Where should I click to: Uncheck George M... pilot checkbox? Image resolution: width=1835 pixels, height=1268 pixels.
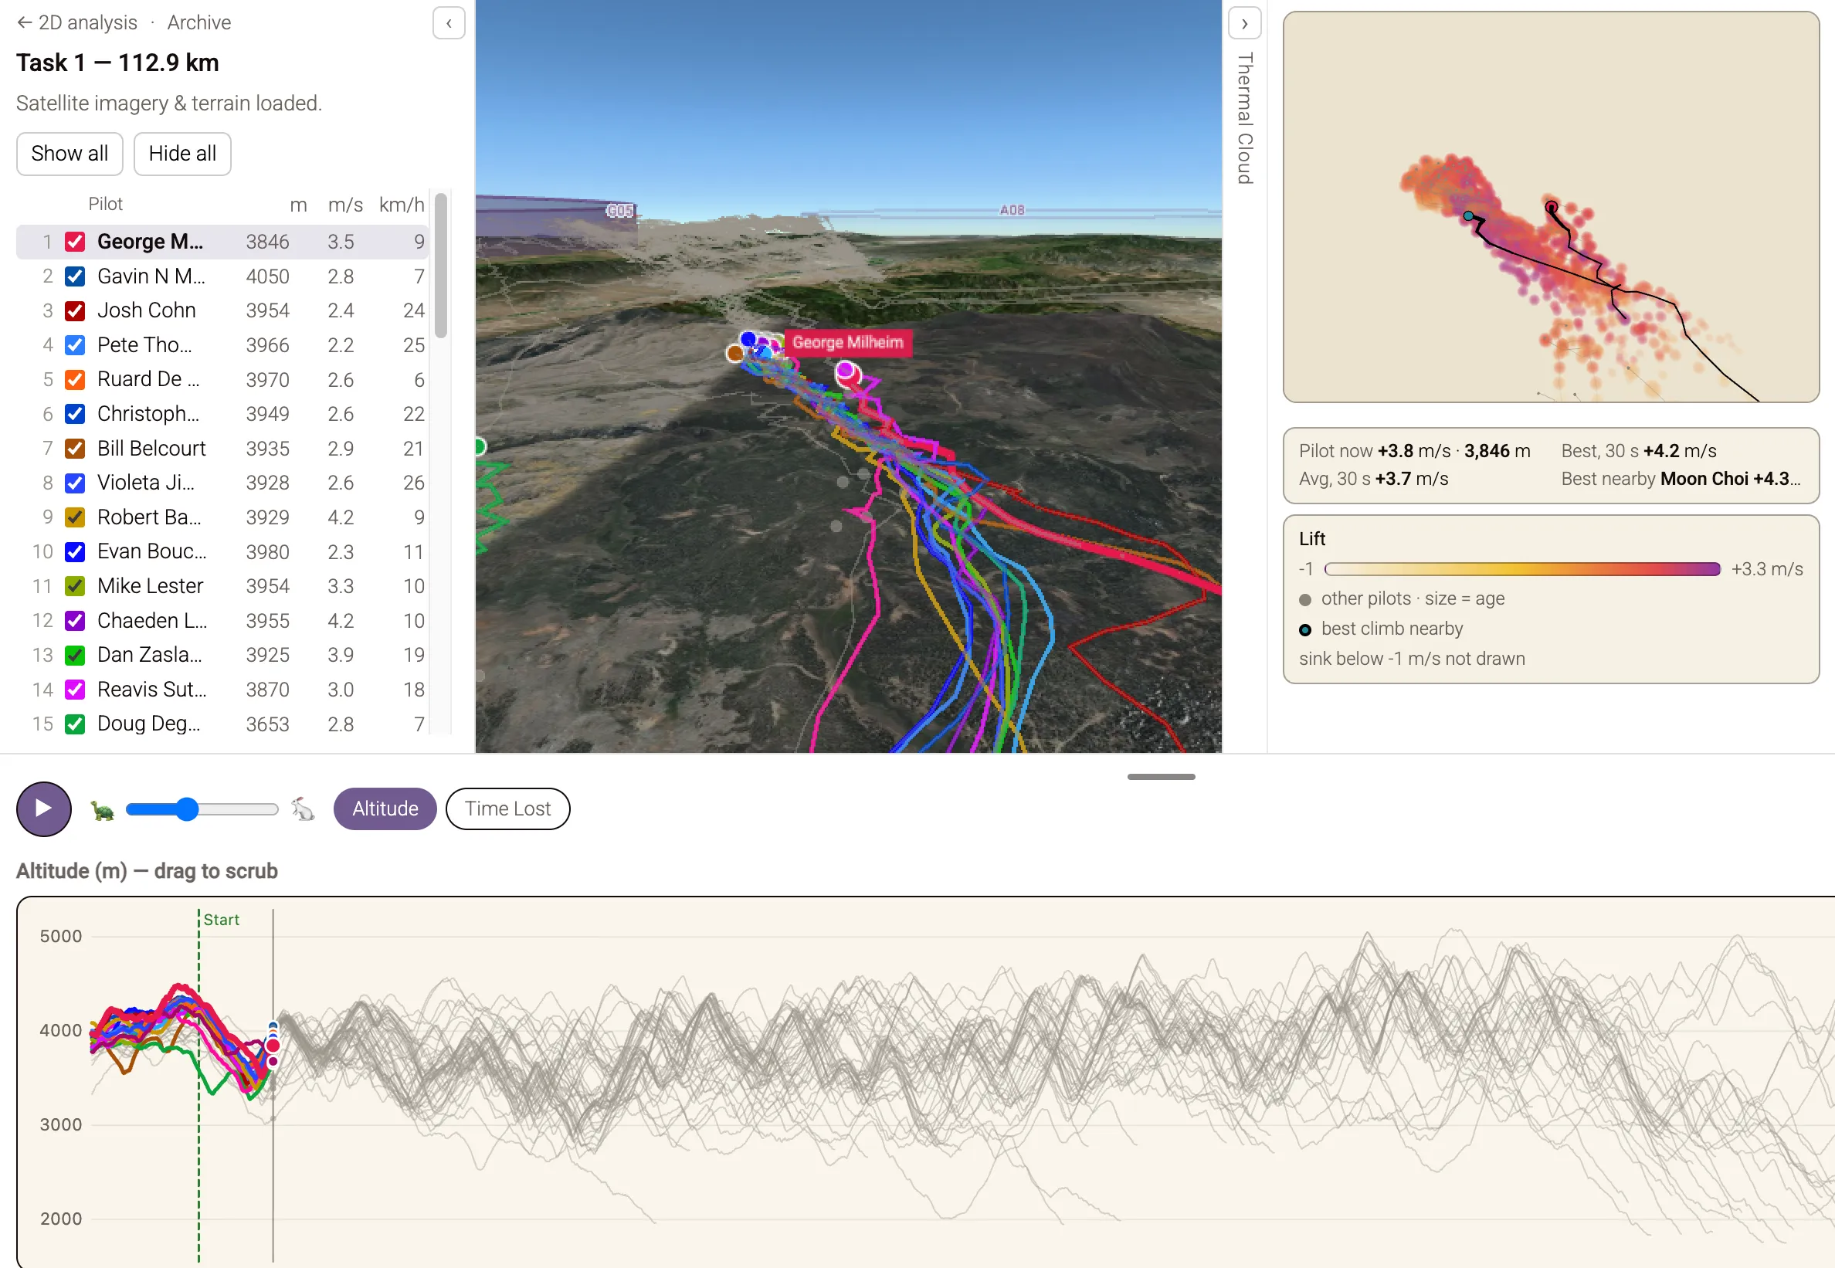(76, 242)
